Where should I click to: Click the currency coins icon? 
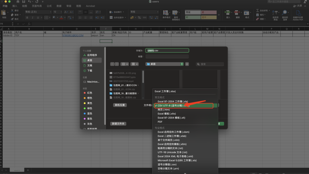pyautogui.click(x=132, y=17)
